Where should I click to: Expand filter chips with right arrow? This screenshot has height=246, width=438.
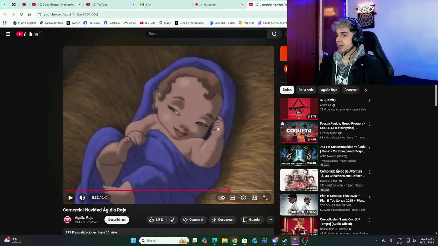[366, 90]
